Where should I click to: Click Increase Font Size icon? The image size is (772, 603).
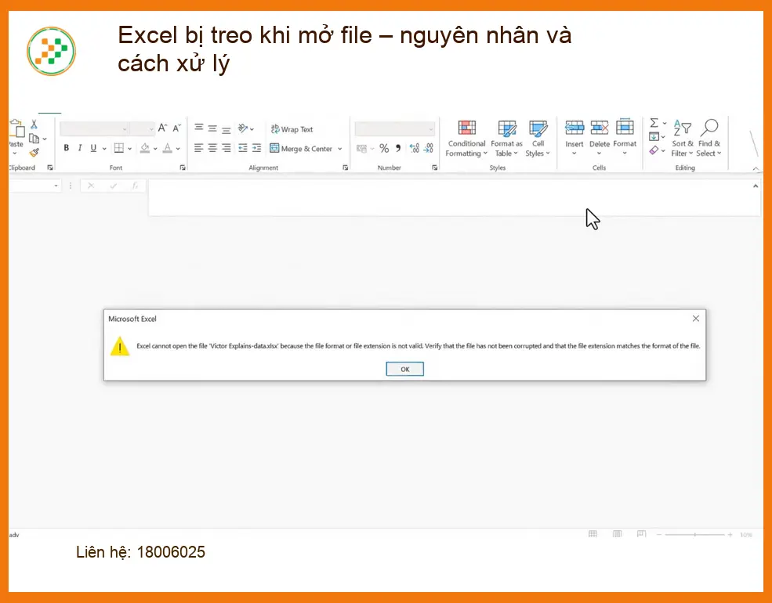tap(162, 128)
